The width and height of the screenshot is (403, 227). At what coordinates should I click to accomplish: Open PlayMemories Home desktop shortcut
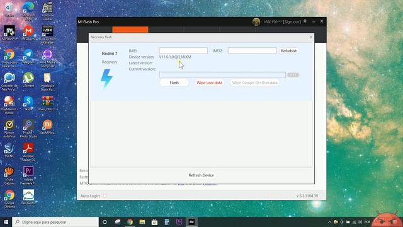tap(9, 105)
